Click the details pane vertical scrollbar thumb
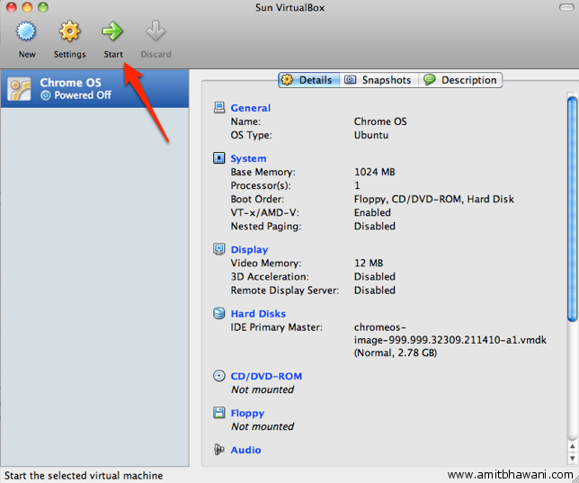Image resolution: width=579 pixels, height=483 pixels. click(573, 209)
